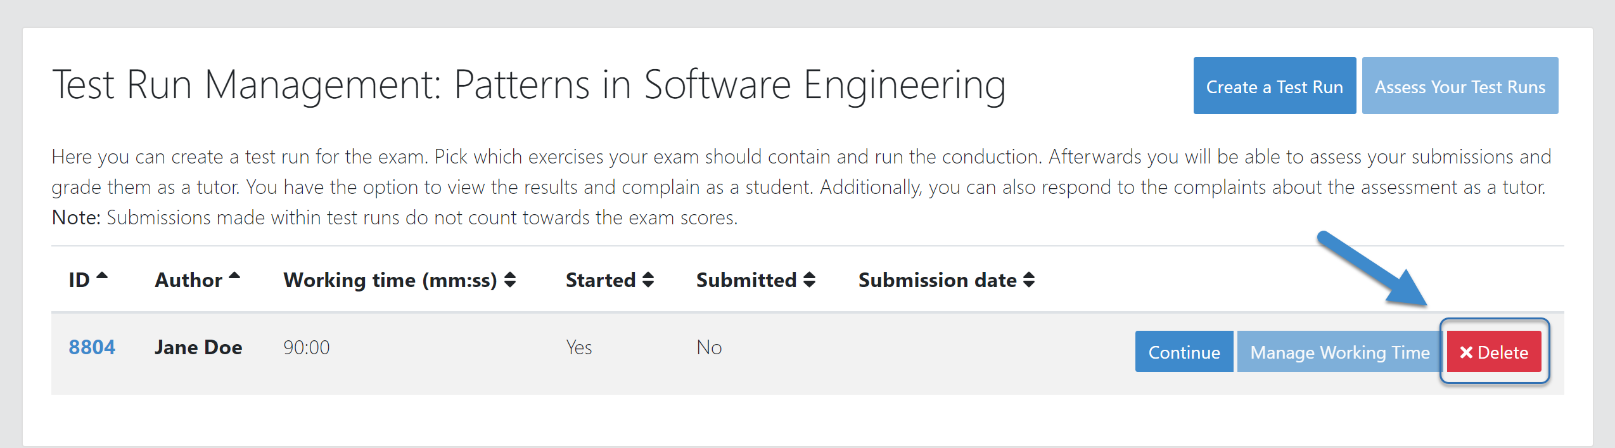Click the sort icon beside Submission date
Screen dimensions: 1615x448
pyautogui.click(x=1030, y=279)
